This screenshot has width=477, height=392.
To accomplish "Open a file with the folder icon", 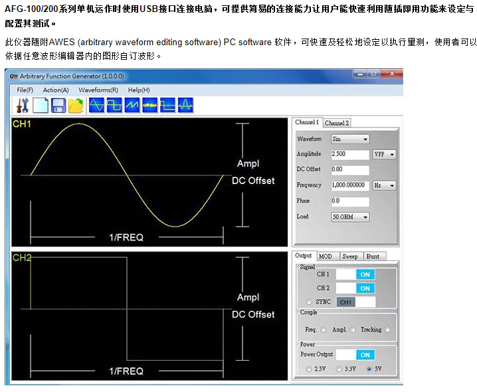I will (x=76, y=105).
